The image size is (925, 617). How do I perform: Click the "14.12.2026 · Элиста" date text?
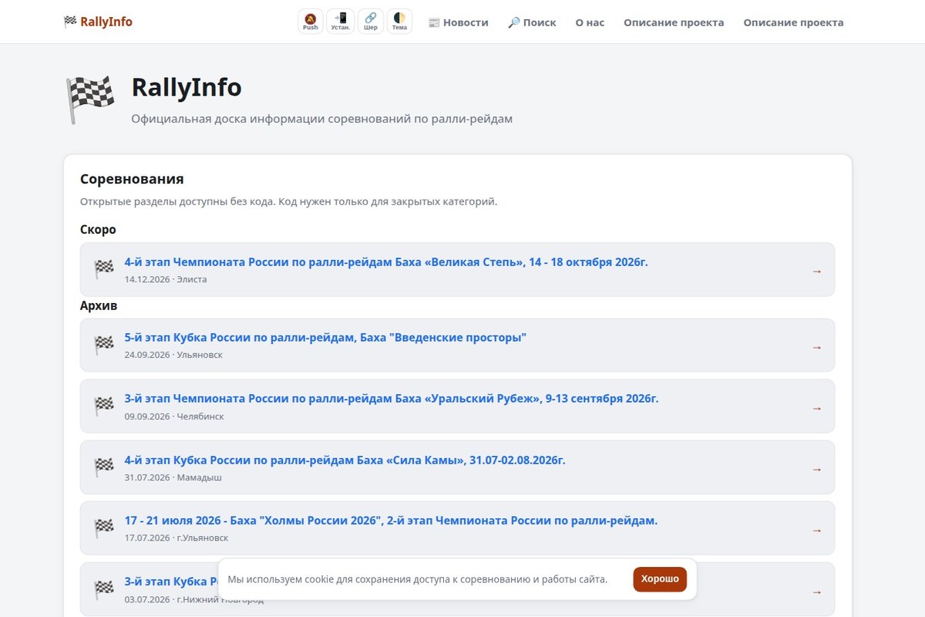point(166,279)
